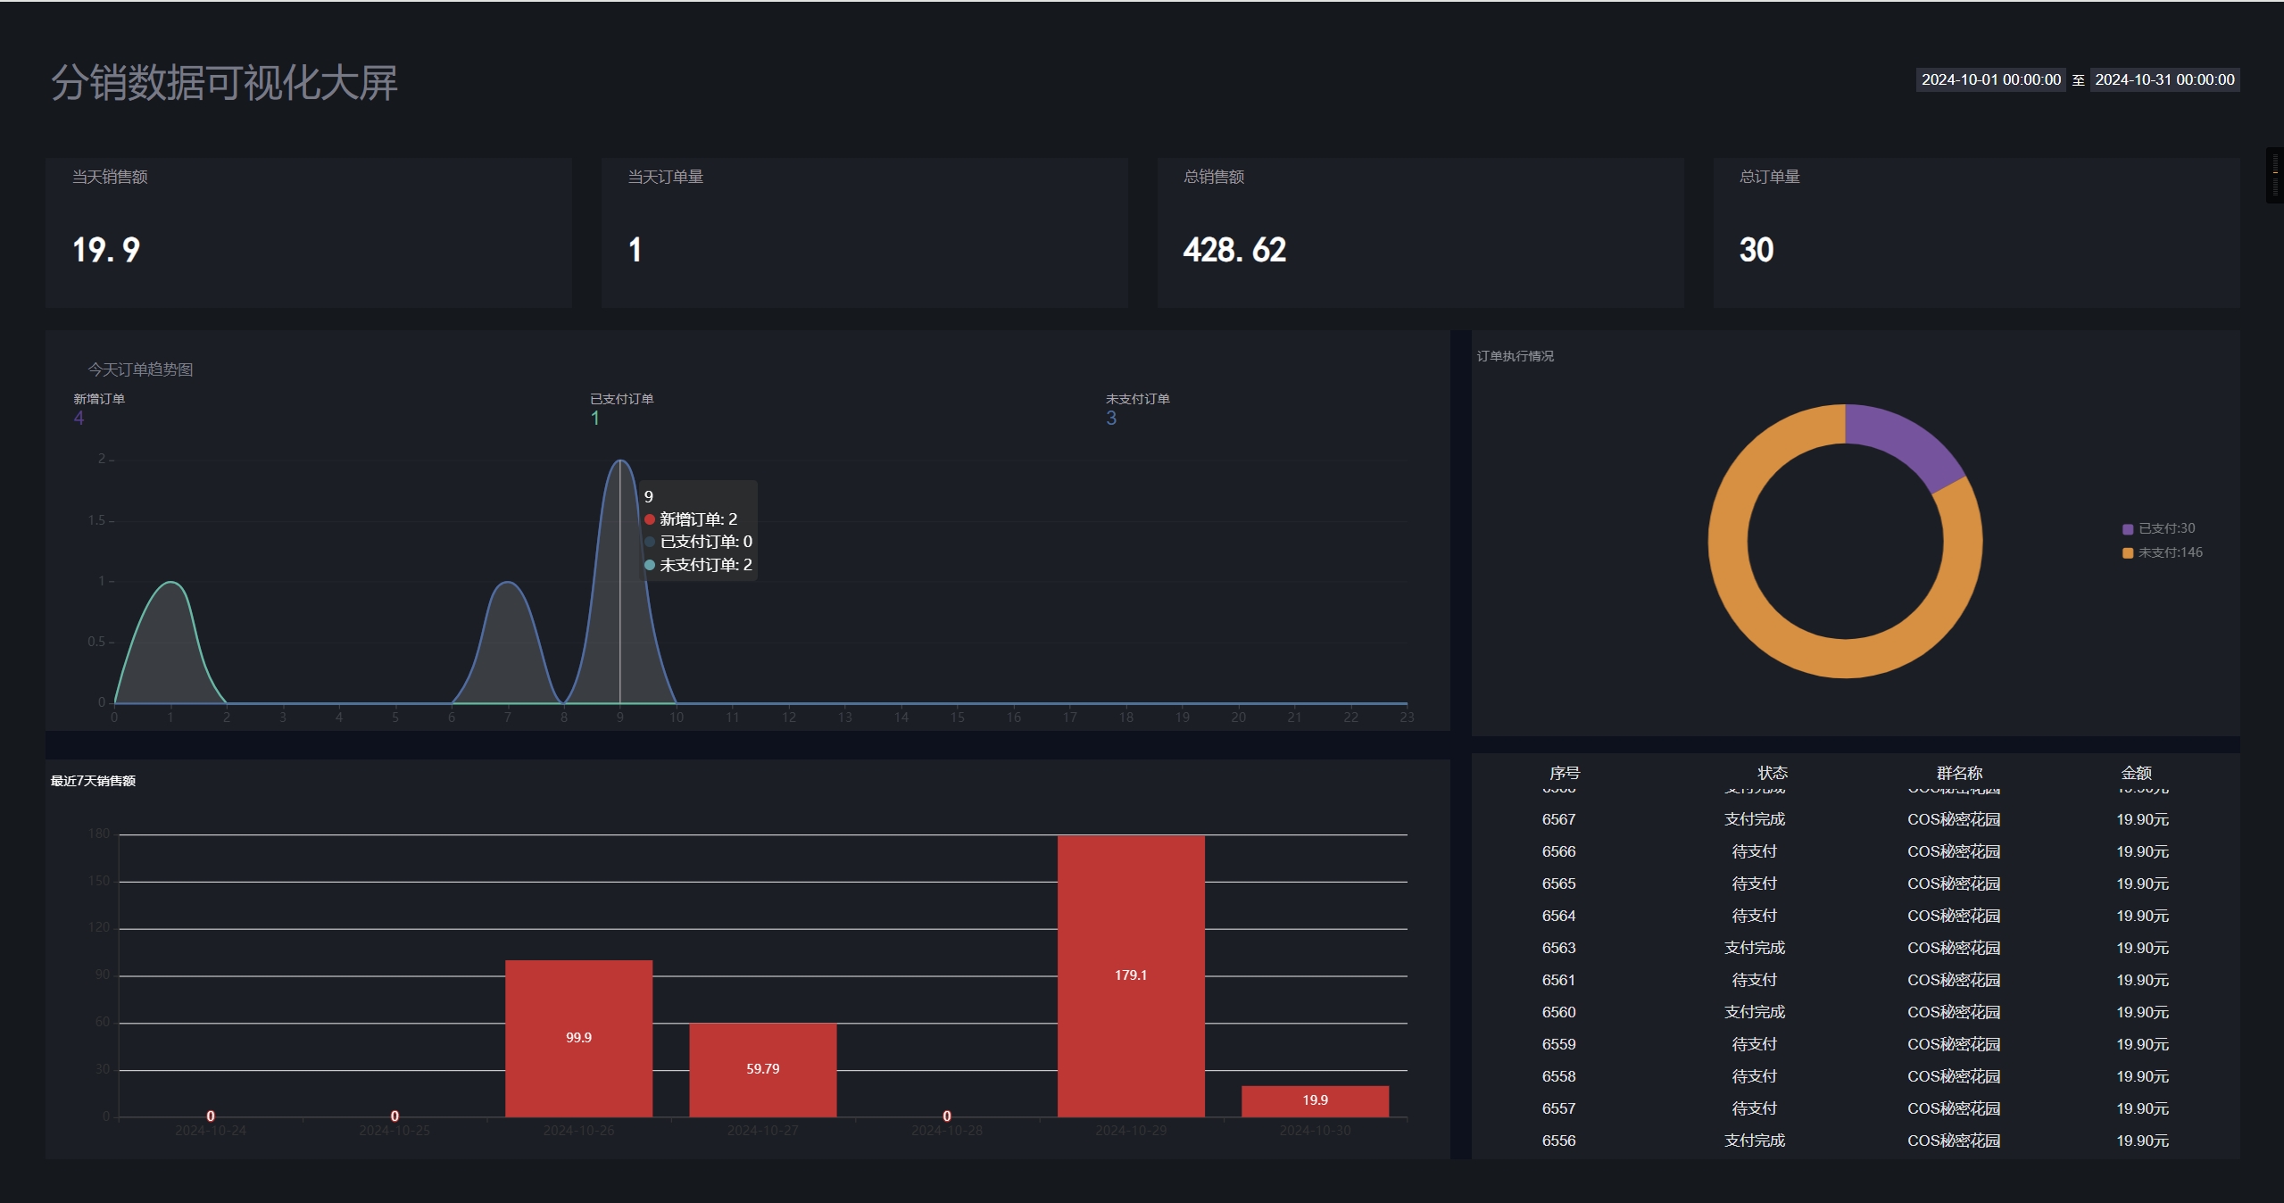
Task: Click the side minimap widget at right edge
Action: click(2275, 175)
